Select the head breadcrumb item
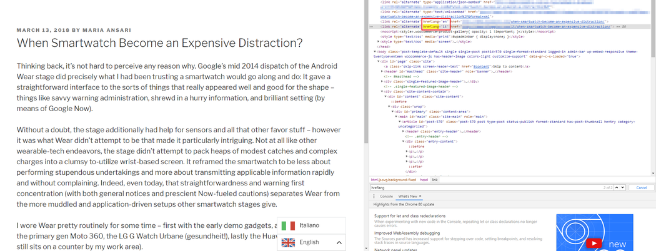Viewport: 656px width, 251px height. click(424, 180)
